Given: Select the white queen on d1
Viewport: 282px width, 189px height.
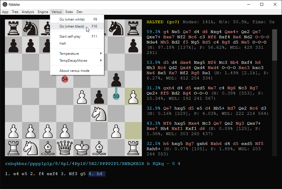Looking at the screenshot, I should pos(65,148).
